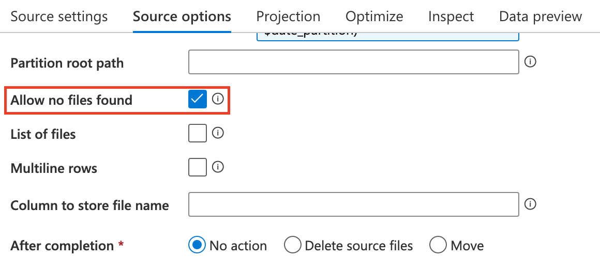Screen dimensions: 600x257
Task: Select the Source options tab
Action: [182, 17]
